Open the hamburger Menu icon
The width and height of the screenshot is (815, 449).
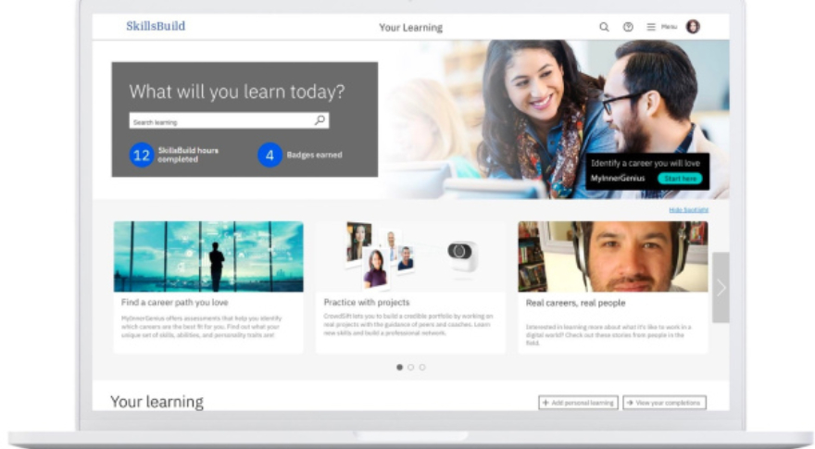[651, 27]
